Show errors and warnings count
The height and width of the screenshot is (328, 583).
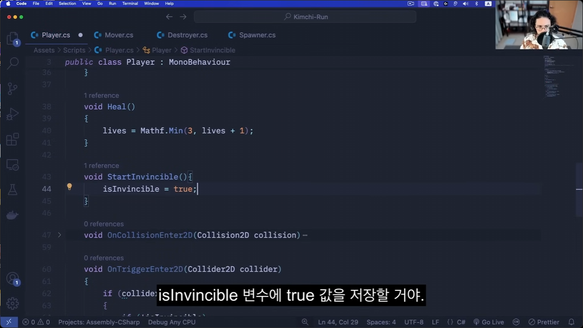click(36, 322)
